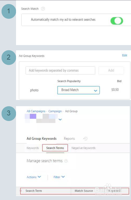131x200 pixels.
Task: Click the Add keywords button
Action: 111,70
